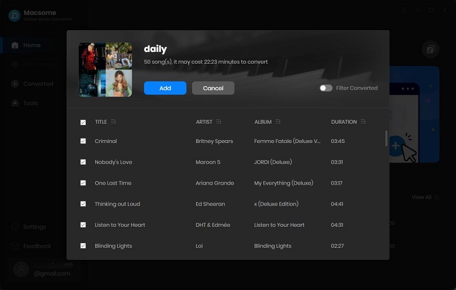Add the daily playlist songs
The height and width of the screenshot is (290, 456).
click(x=165, y=88)
